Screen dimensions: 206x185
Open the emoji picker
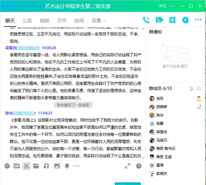point(7,166)
